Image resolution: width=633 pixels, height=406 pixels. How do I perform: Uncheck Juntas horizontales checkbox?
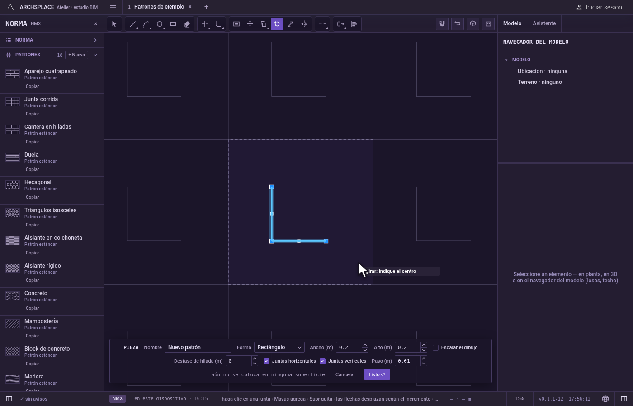click(266, 361)
